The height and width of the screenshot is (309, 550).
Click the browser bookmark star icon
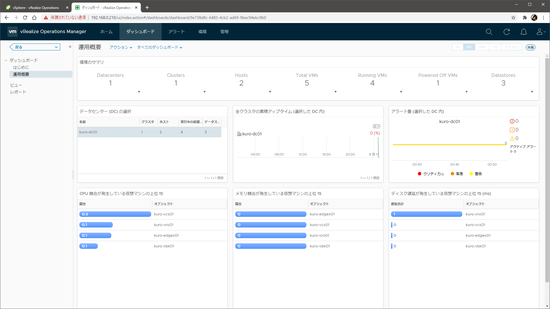(x=513, y=18)
